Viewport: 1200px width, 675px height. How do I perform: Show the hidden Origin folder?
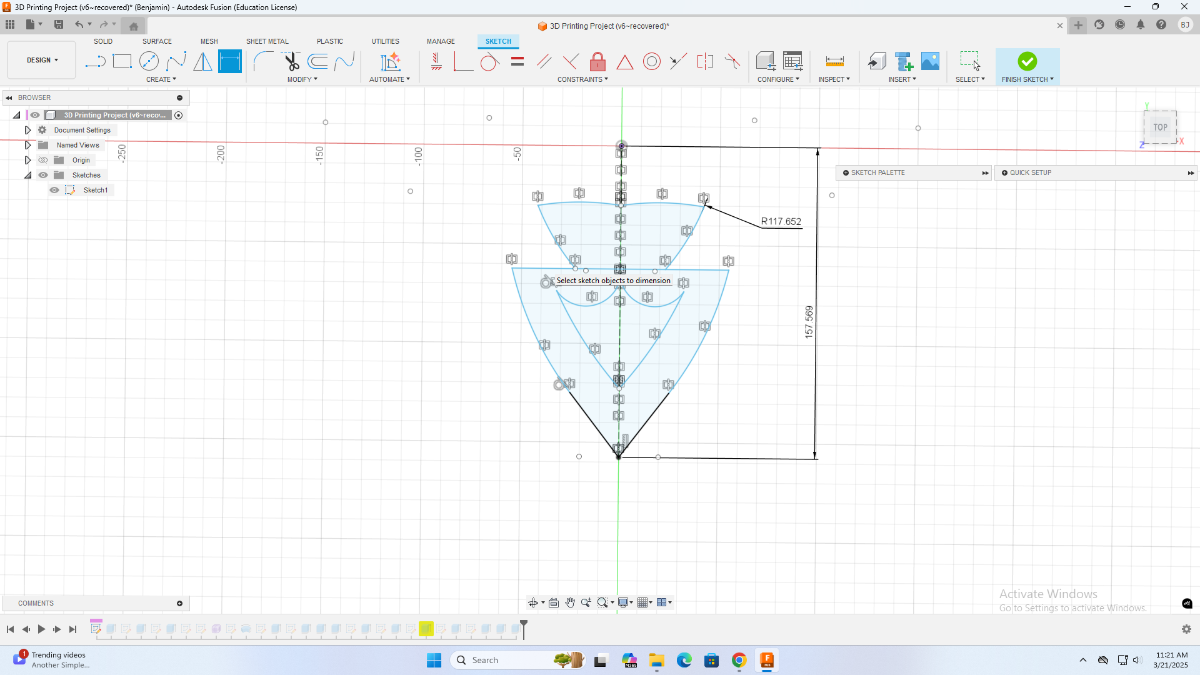click(43, 160)
